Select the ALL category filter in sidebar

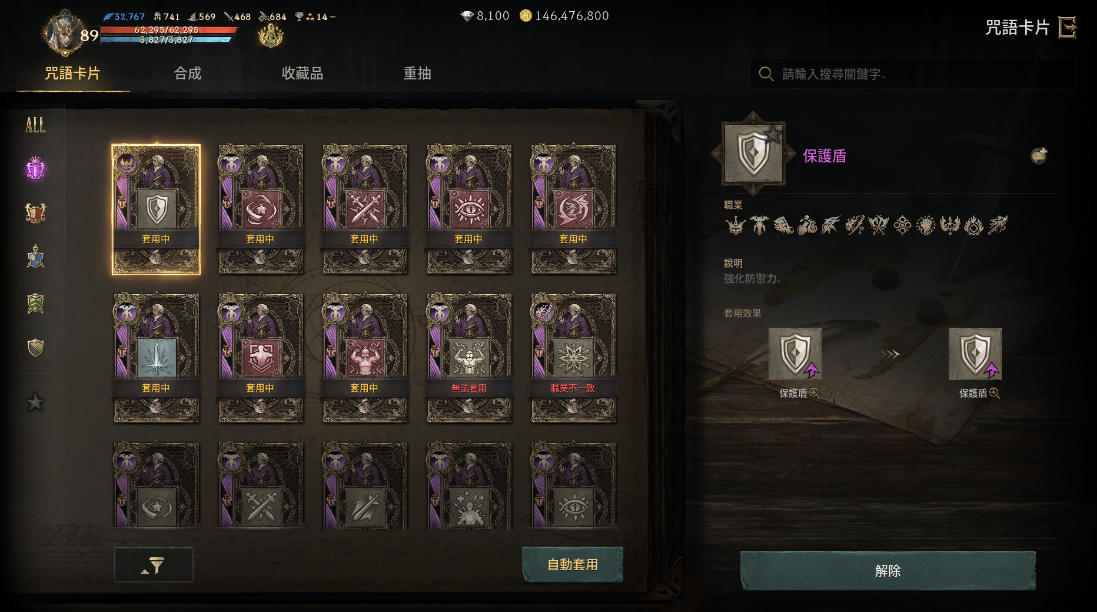pos(35,125)
